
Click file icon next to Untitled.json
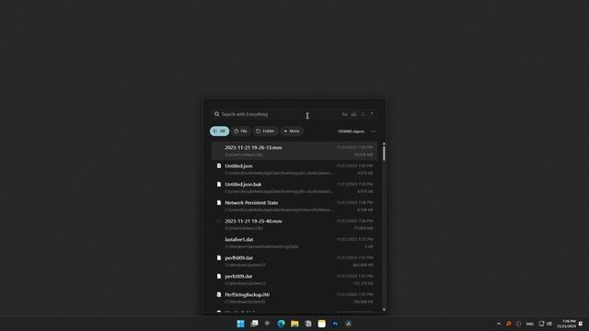219,165
